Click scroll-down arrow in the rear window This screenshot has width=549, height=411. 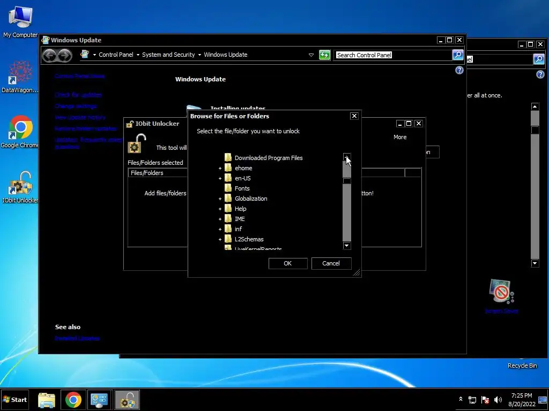[x=535, y=263]
